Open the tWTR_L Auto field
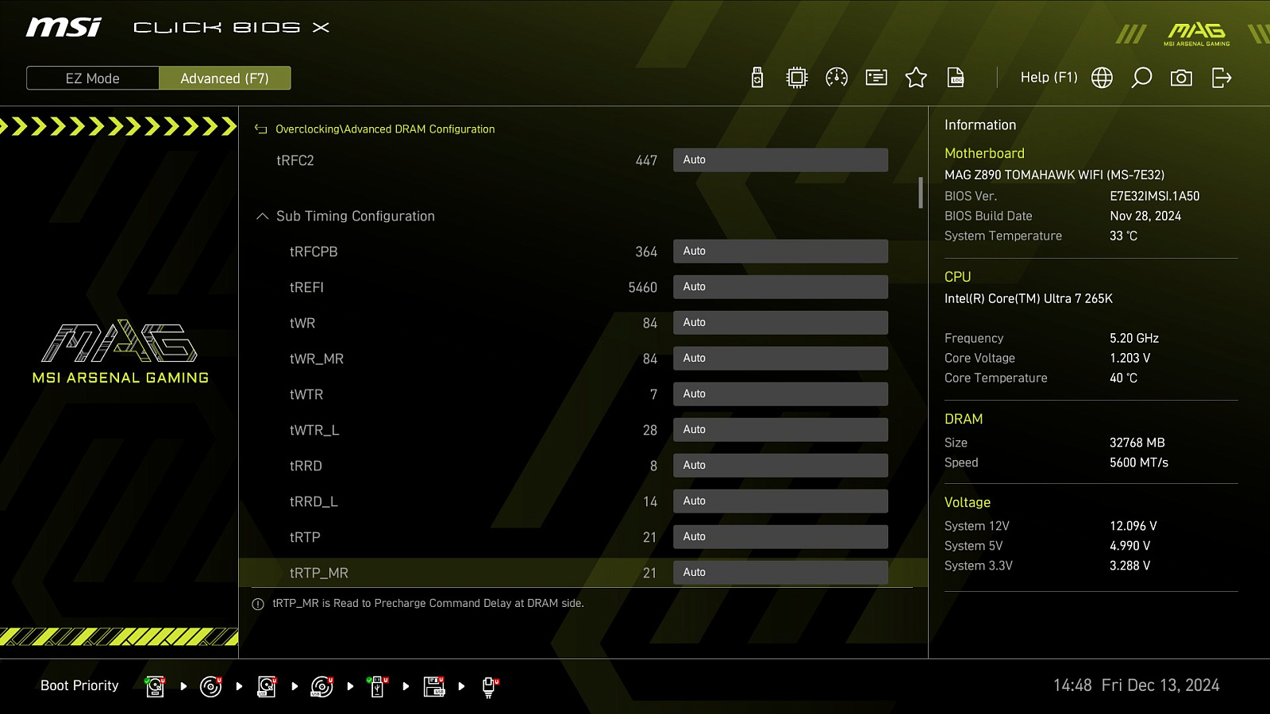 (780, 430)
